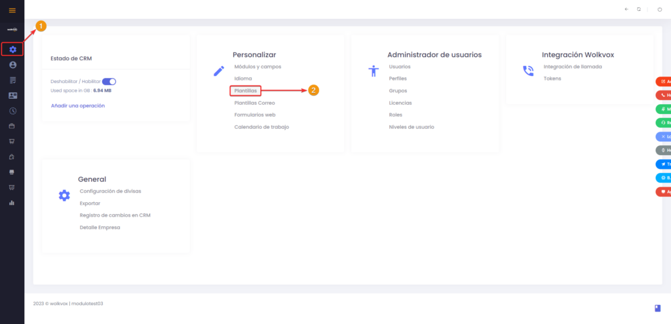Open Plantillas under Personalizar
Image resolution: width=671 pixels, height=324 pixels.
246,90
